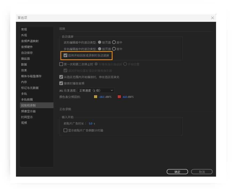232x191 pixels.
Task: Select 音频硬件 in the sidebar
Action: (36, 47)
